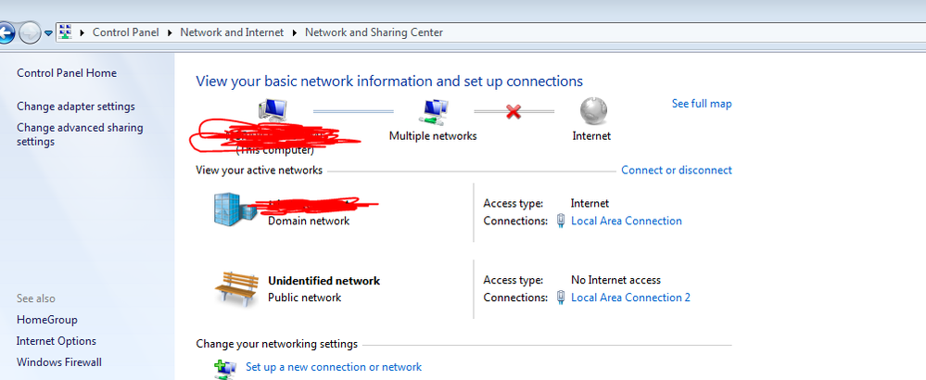This screenshot has height=380, width=926.
Task: Click the Public network park bench icon
Action: tap(235, 287)
